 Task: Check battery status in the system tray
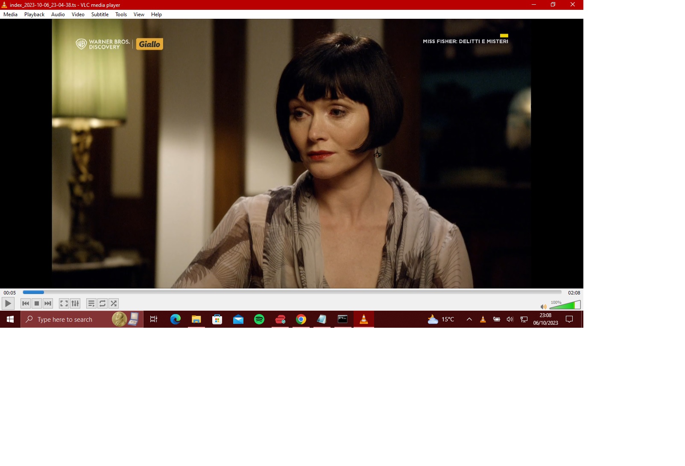pyautogui.click(x=496, y=319)
